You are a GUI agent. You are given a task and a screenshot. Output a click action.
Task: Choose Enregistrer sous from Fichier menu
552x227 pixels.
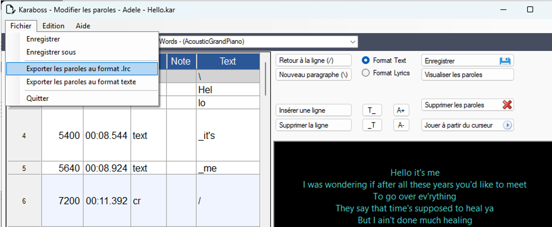[51, 52]
